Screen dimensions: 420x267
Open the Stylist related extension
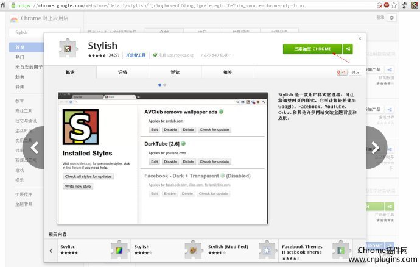pos(94,251)
